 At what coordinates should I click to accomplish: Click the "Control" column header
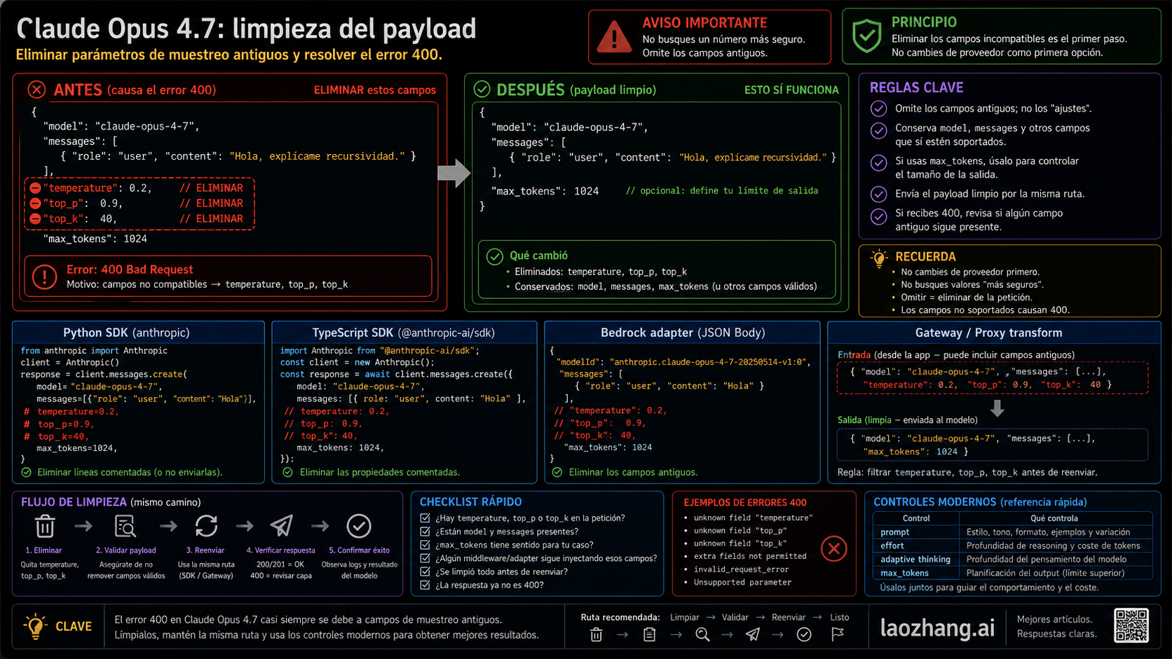tap(916, 518)
